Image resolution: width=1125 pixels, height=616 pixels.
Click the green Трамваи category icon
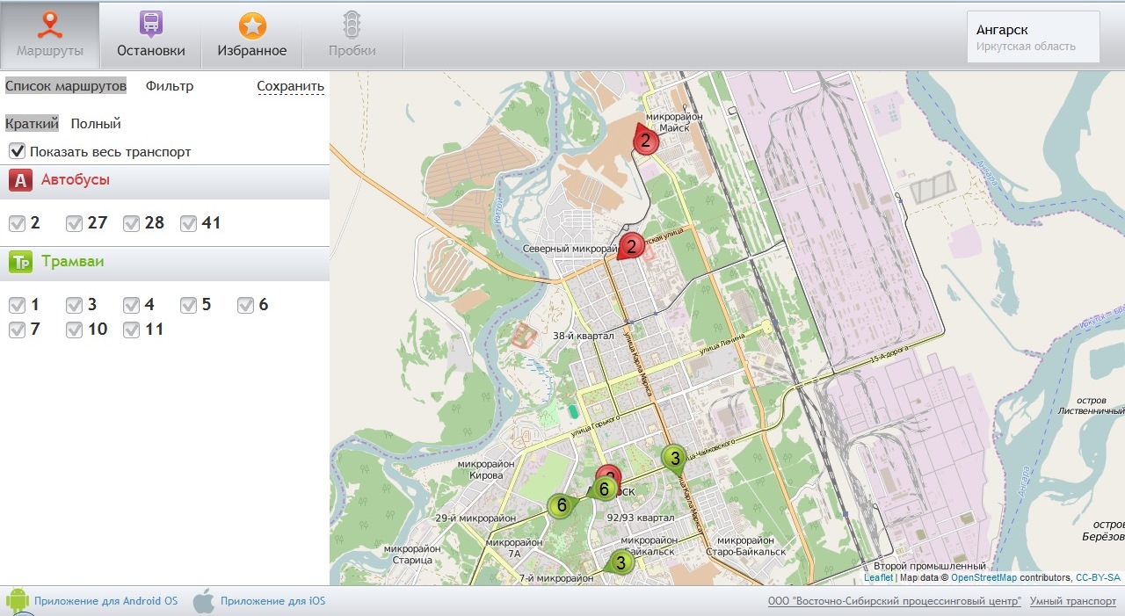coord(21,262)
